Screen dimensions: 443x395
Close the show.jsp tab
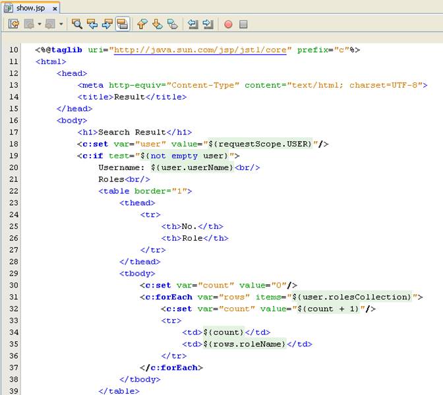pyautogui.click(x=55, y=9)
